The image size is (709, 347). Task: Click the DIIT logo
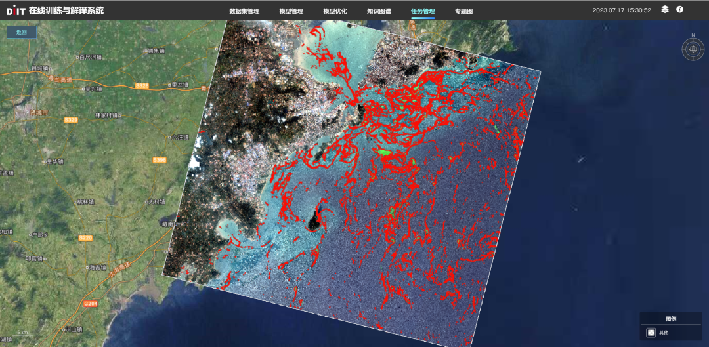[x=15, y=10]
